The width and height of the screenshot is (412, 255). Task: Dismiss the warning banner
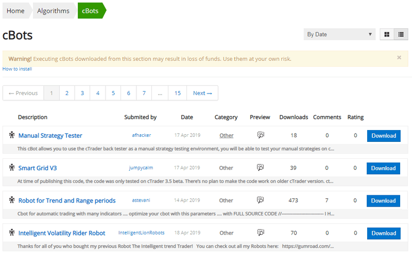coord(399,58)
